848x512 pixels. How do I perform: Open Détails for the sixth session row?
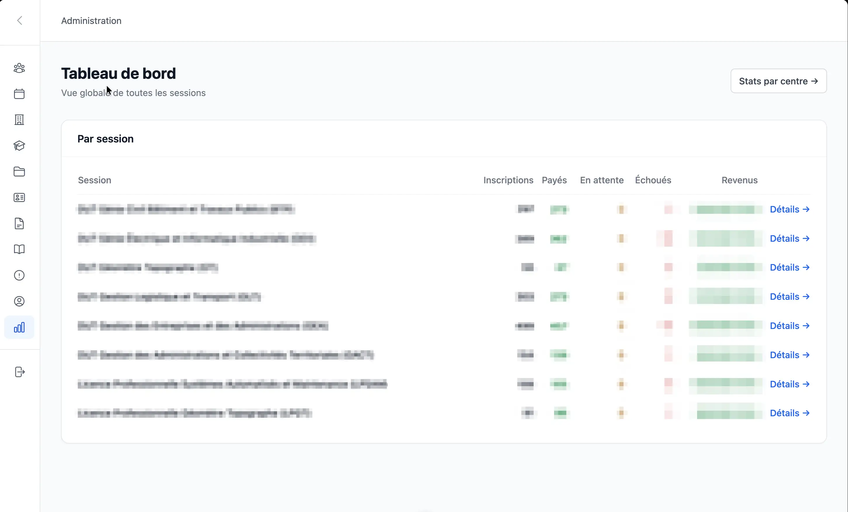(790, 355)
